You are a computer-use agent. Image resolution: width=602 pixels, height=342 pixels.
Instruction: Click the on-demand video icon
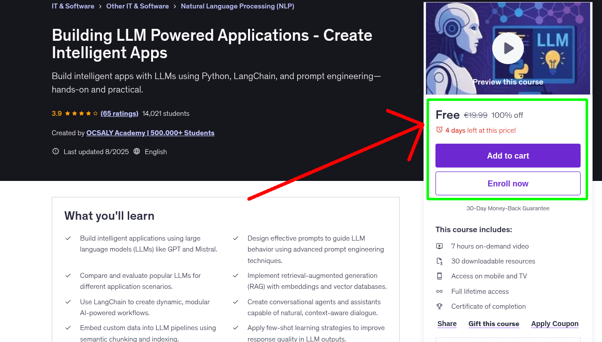[439, 246]
